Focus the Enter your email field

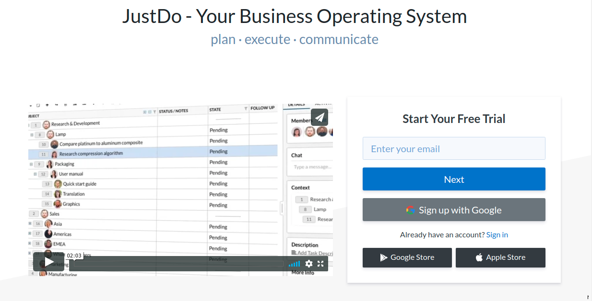click(454, 148)
